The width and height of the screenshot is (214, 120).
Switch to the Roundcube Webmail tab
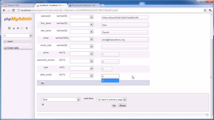point(84,5)
